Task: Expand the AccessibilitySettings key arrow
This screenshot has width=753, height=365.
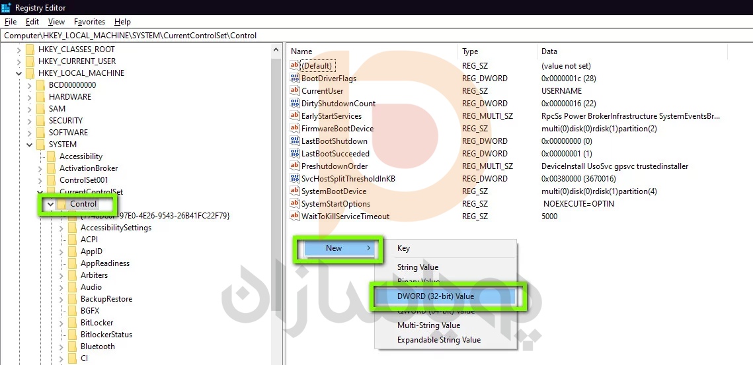Action: pyautogui.click(x=61, y=228)
